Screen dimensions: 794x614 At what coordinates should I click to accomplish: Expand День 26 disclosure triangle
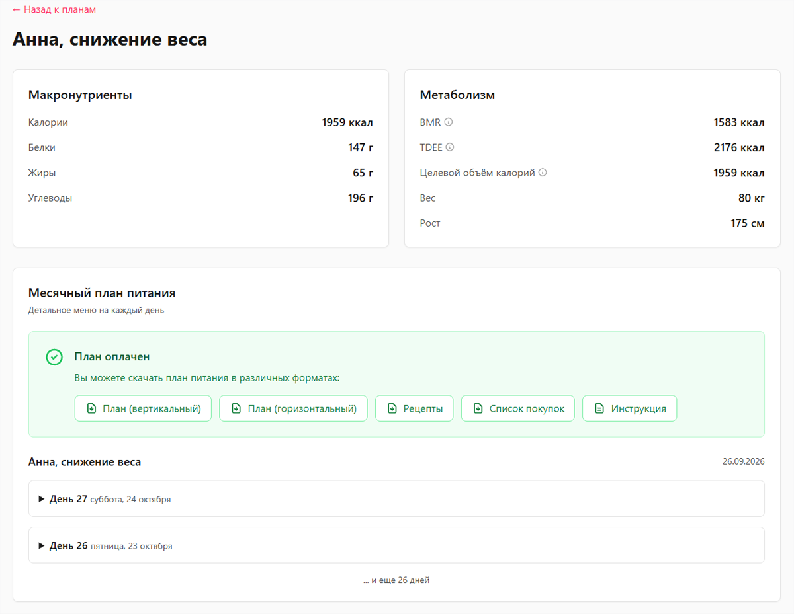pos(42,546)
